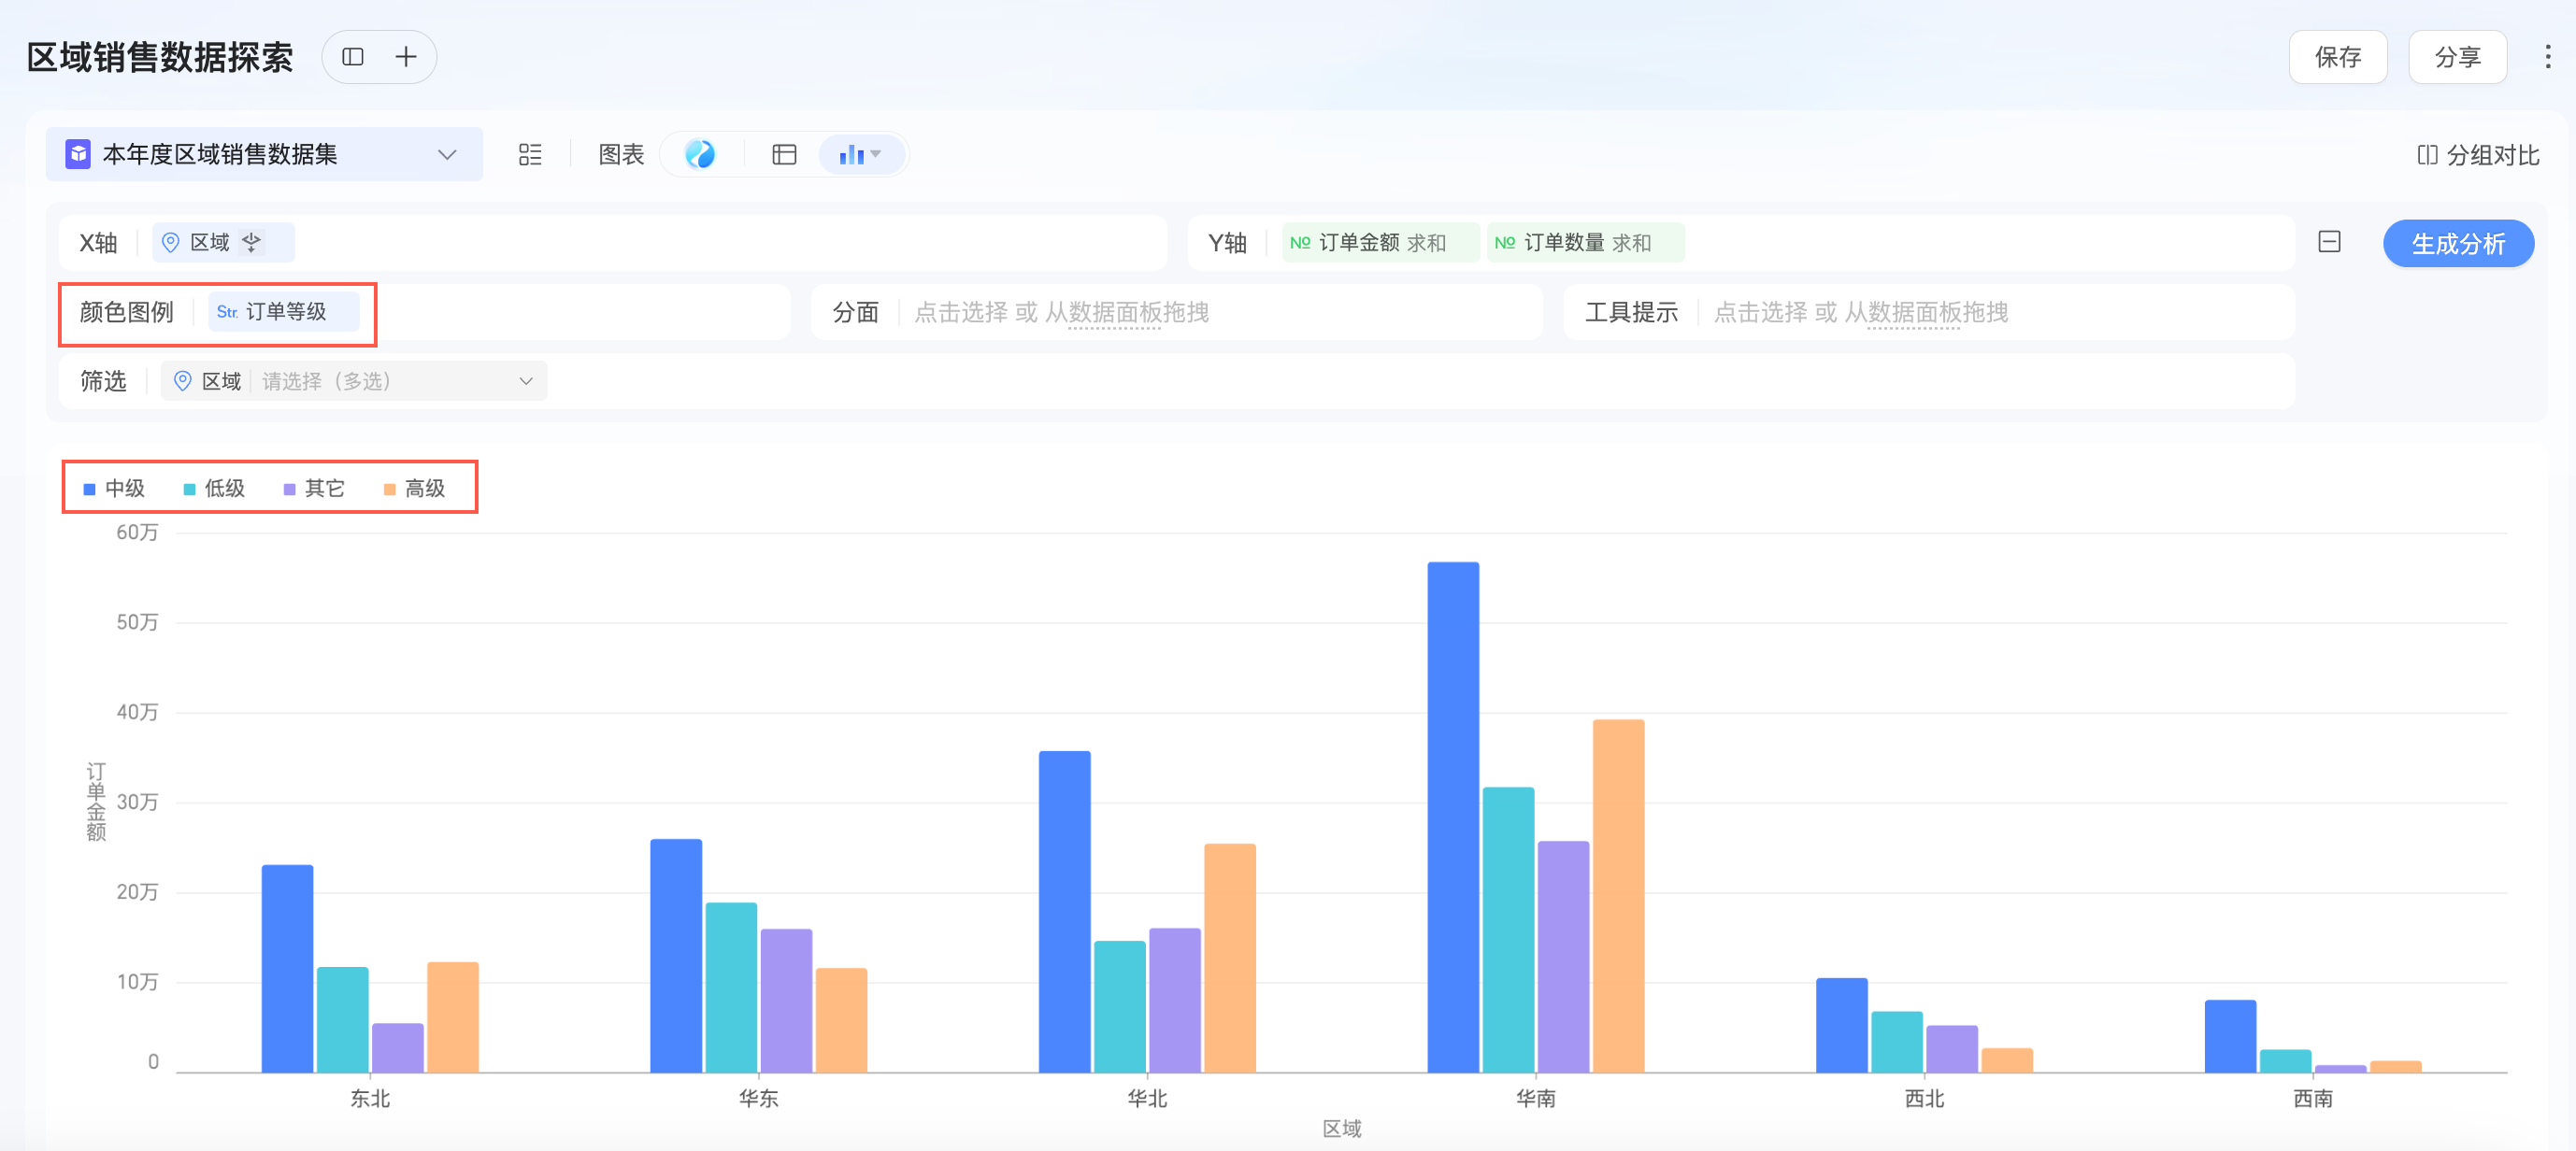Image resolution: width=2576 pixels, height=1151 pixels.
Task: Click the sidebar panel layout icon
Action: point(353,57)
